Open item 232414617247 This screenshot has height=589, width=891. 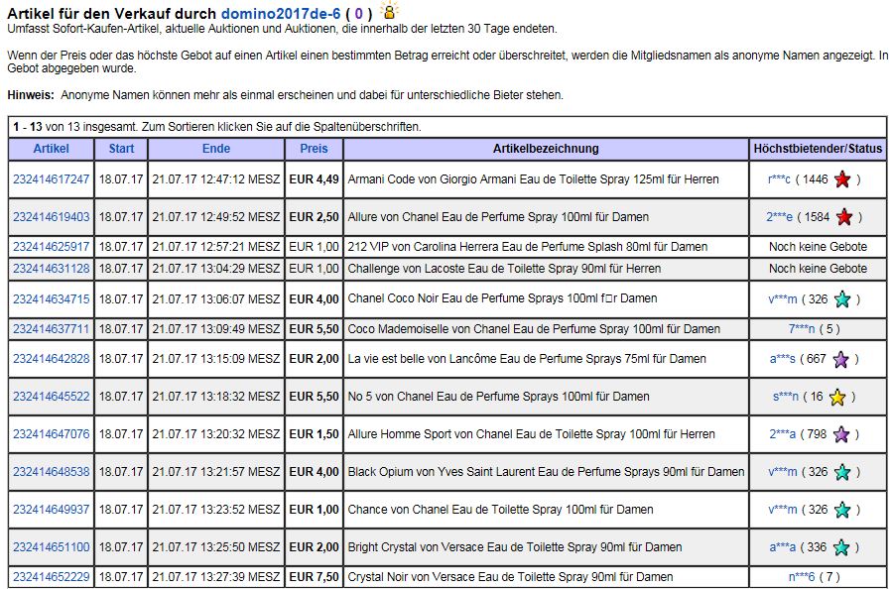52,179
